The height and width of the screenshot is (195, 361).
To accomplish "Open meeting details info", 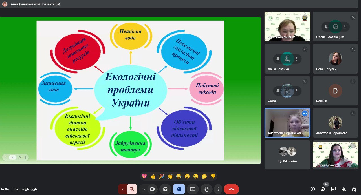I will coord(313,189).
